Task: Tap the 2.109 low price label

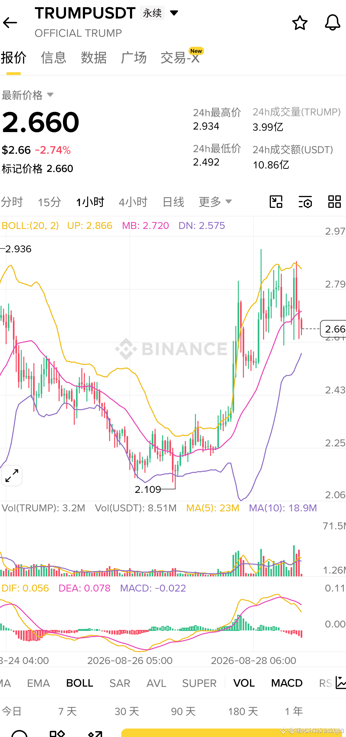Action: pyautogui.click(x=148, y=489)
